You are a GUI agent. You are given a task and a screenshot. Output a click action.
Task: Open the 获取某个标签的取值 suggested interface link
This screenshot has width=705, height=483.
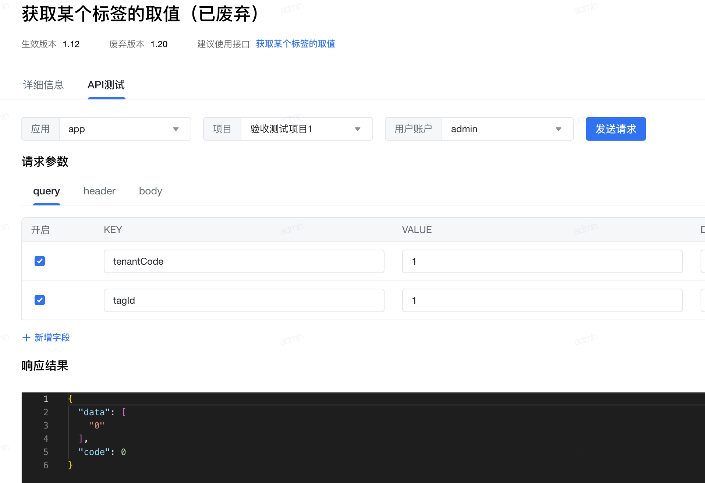[x=295, y=44]
